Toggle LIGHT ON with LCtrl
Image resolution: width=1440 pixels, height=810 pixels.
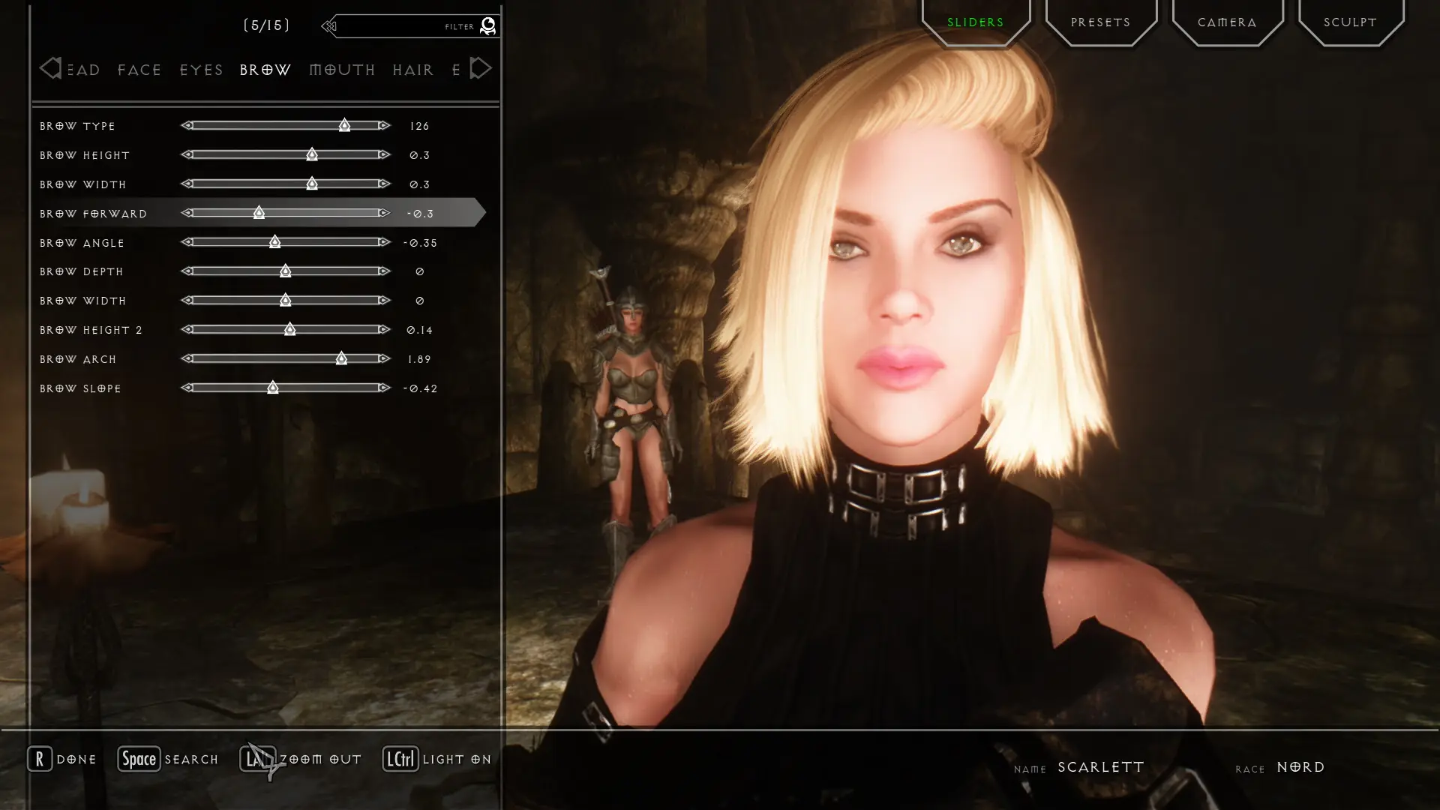[x=437, y=758]
